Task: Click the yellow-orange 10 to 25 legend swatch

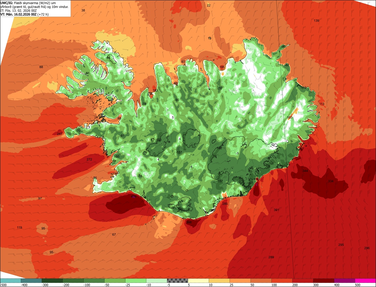Action: [x=219, y=280]
